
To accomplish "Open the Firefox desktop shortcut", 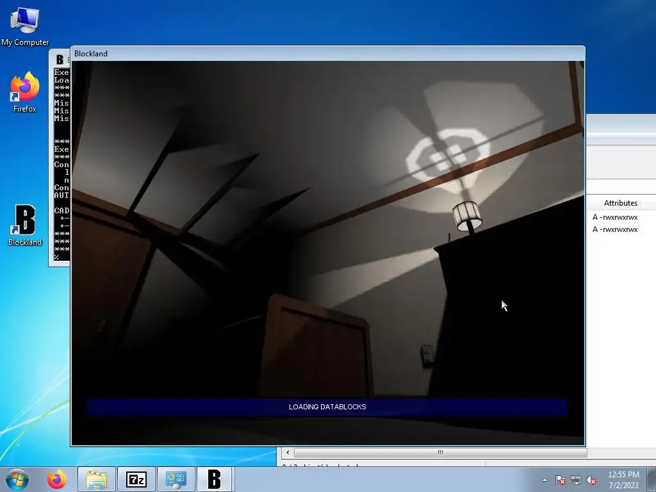I will [25, 92].
